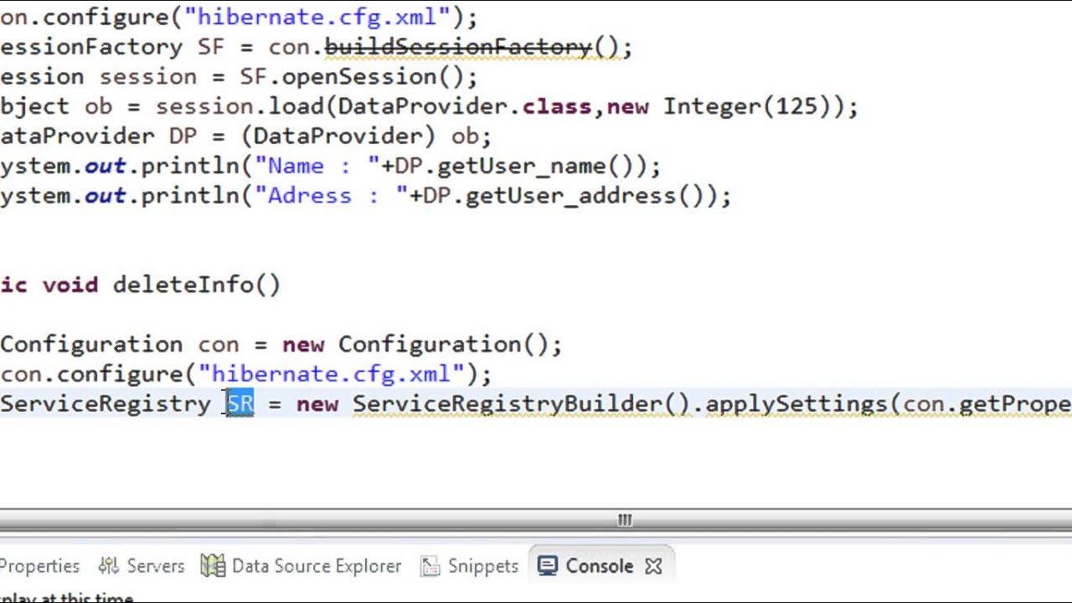1072x603 pixels.
Task: Click the Servers tab icon
Action: click(109, 566)
